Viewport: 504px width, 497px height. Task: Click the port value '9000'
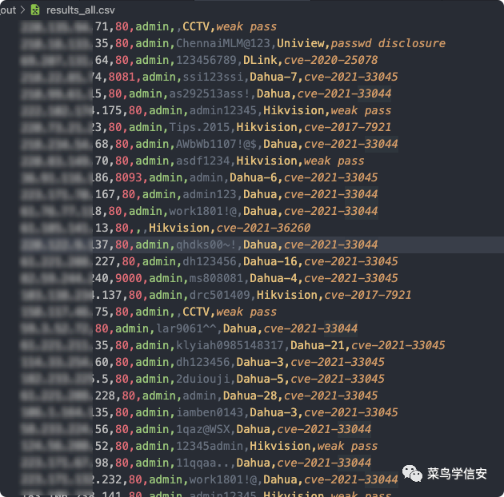(x=129, y=278)
